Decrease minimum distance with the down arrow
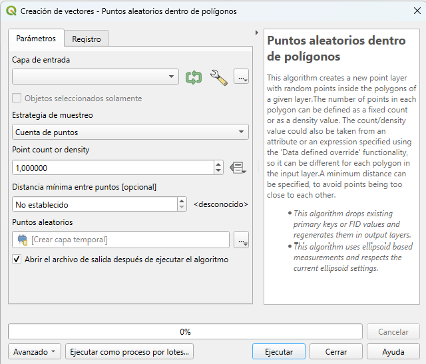 (x=182, y=208)
